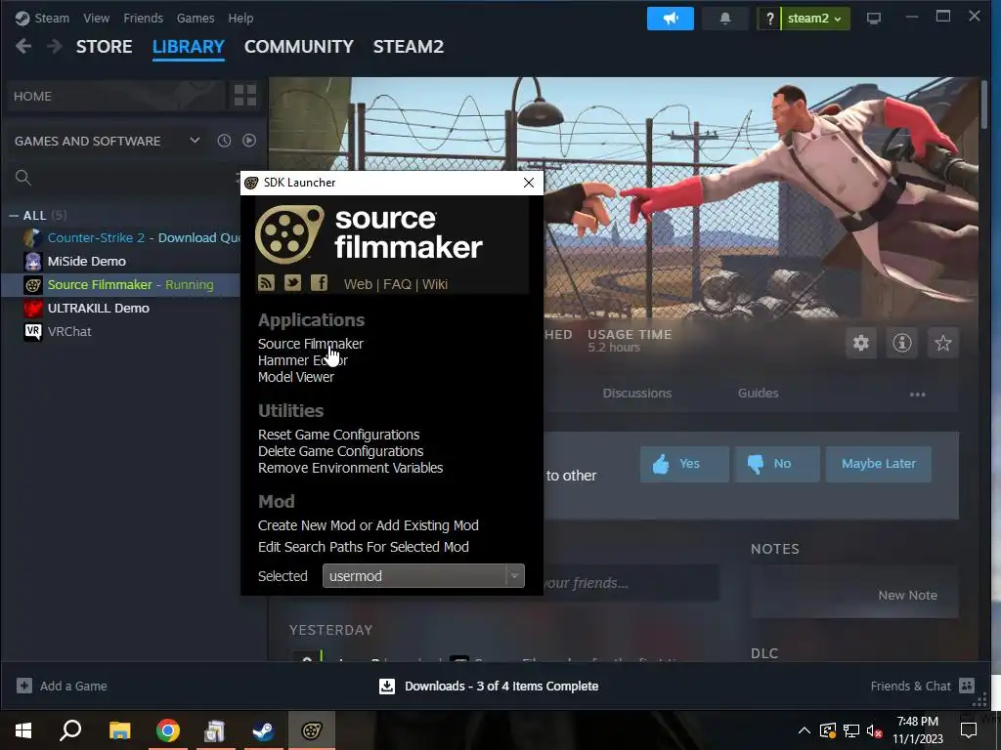Open the Steam taskbar icon
Viewport: 1001px width, 750px height.
click(x=263, y=730)
